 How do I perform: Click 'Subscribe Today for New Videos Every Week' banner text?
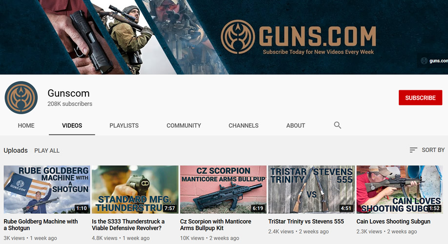[318, 52]
